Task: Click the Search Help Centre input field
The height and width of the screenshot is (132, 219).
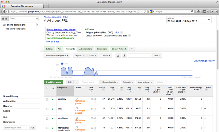Action: pos(16,128)
